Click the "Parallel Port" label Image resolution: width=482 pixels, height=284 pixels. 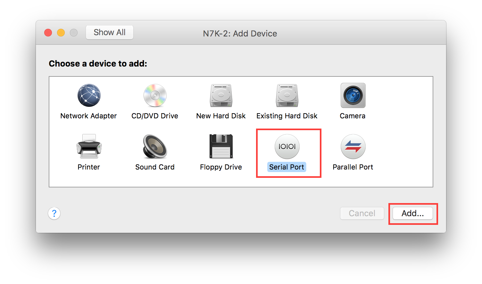point(353,167)
